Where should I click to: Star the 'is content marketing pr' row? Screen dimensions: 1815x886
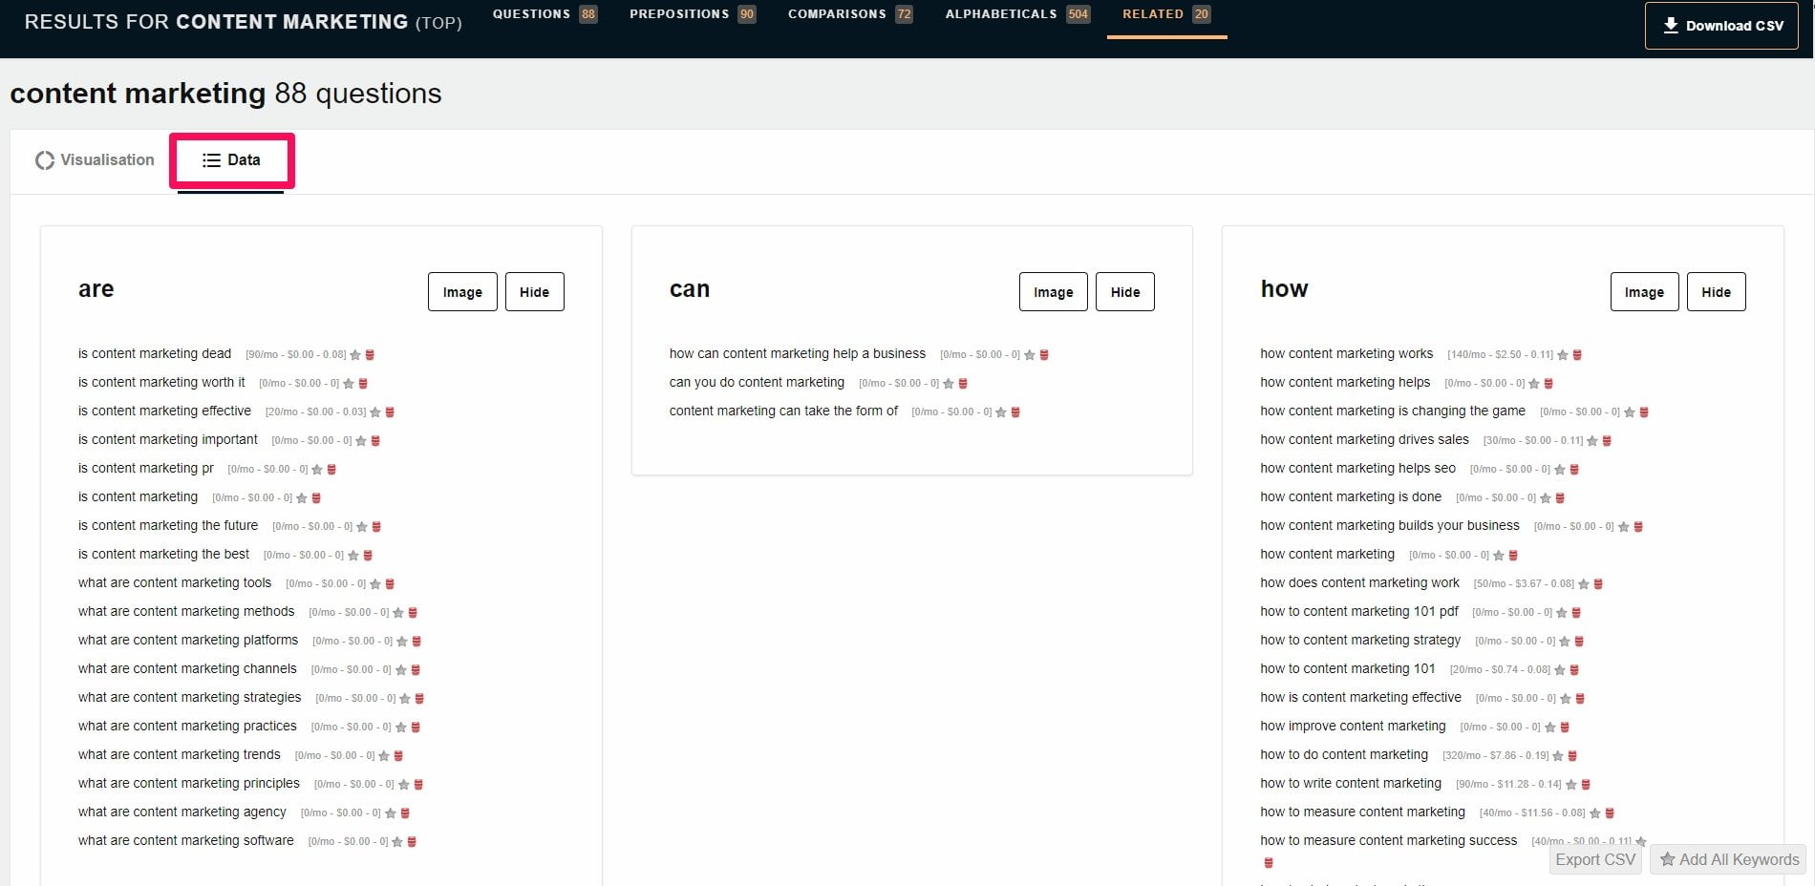point(317,470)
